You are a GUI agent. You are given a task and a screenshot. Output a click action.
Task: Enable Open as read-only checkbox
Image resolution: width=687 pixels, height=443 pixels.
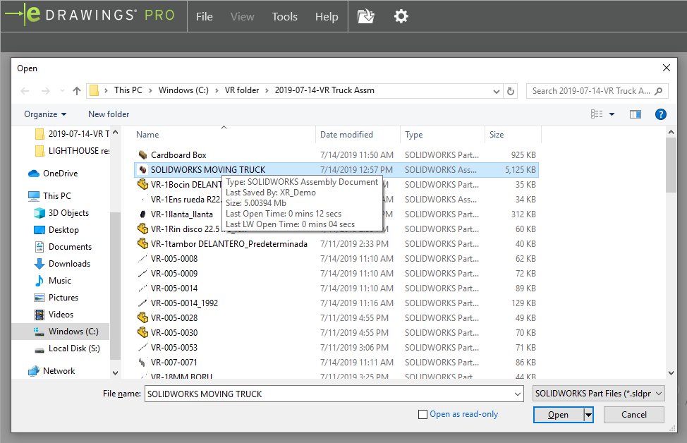(x=422, y=415)
